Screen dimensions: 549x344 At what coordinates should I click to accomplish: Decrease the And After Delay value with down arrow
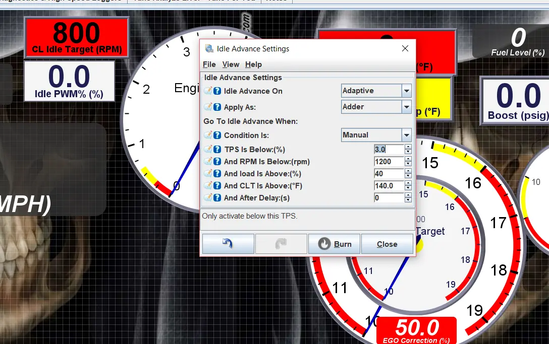pos(408,200)
